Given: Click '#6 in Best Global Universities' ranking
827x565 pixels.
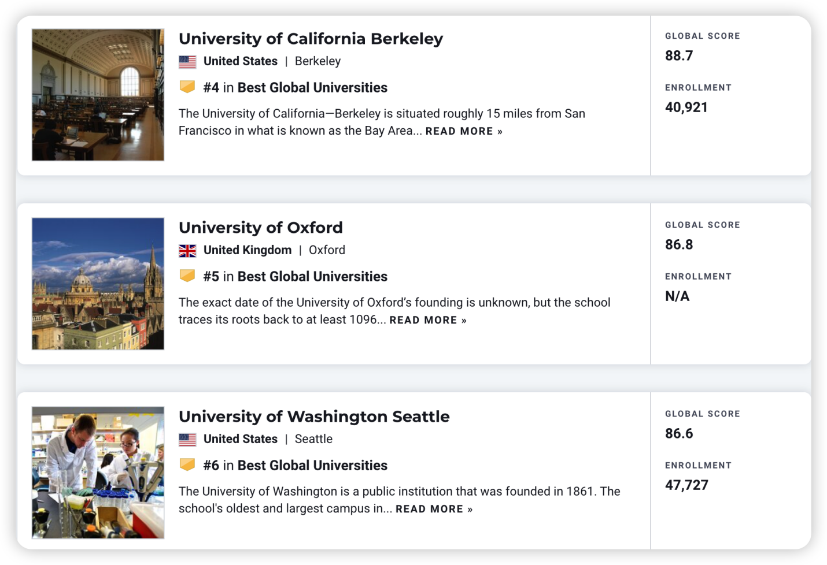Looking at the screenshot, I should pos(296,465).
